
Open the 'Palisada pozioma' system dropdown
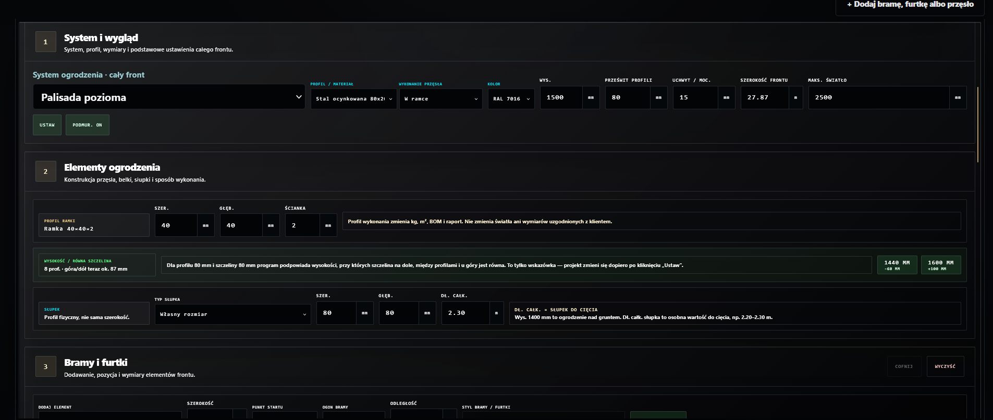coord(169,97)
